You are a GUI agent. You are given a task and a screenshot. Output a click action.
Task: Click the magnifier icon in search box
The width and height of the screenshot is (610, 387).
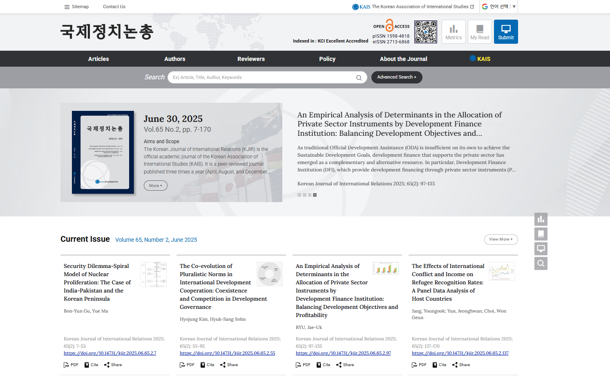coord(359,78)
